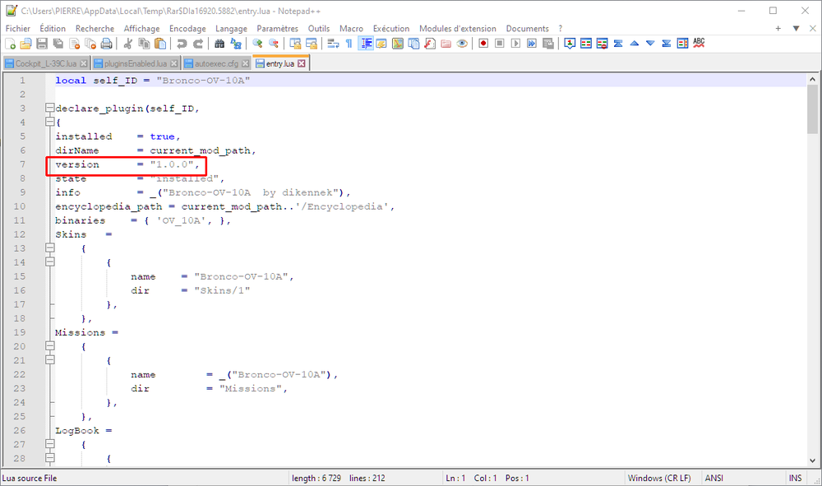Collapse the fold marker on line 28

coord(50,458)
